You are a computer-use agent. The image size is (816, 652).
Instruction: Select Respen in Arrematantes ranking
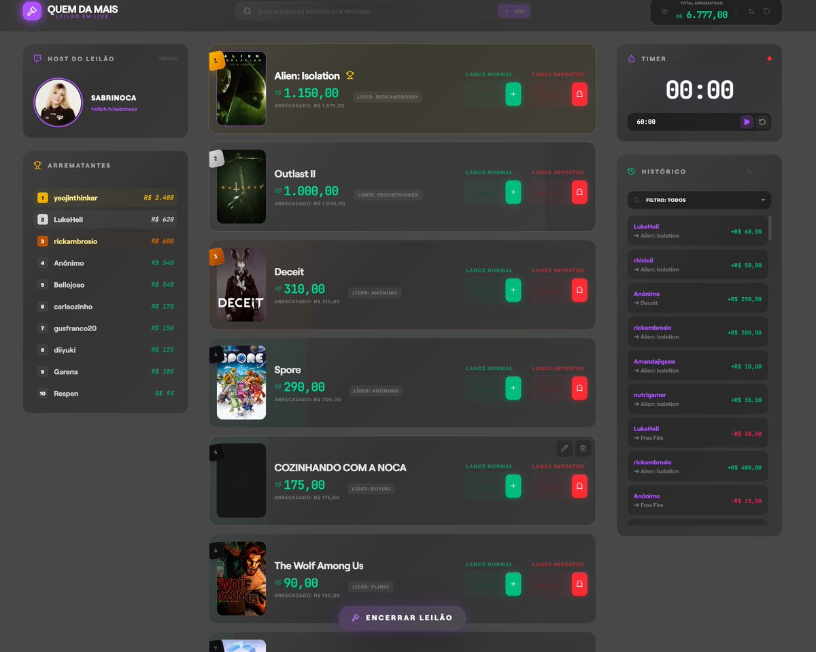(105, 394)
